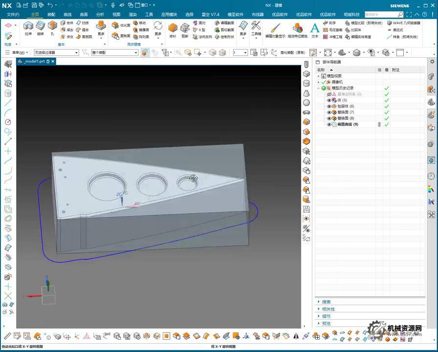The image size is (438, 352).
Task: Hide the 体 (3) feature via eye icon
Action: (x=329, y=100)
